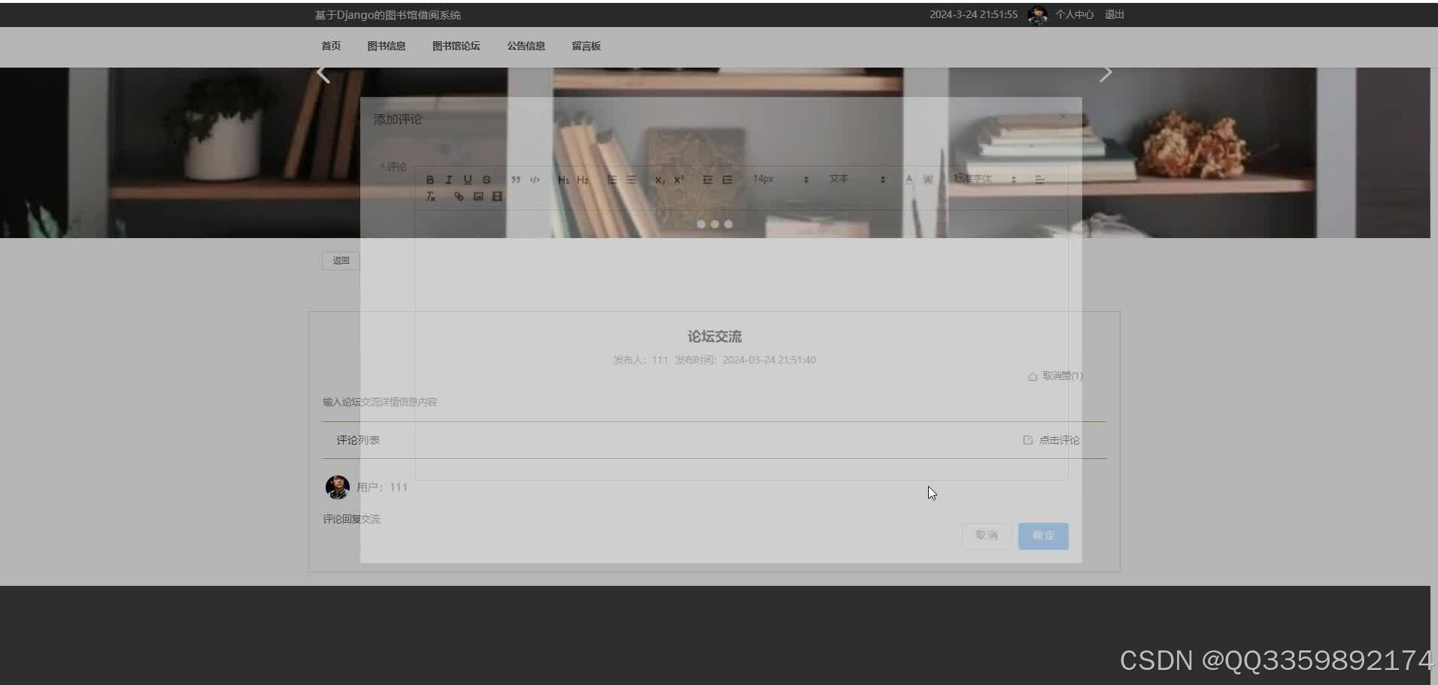Decrease the text indent

coord(708,180)
